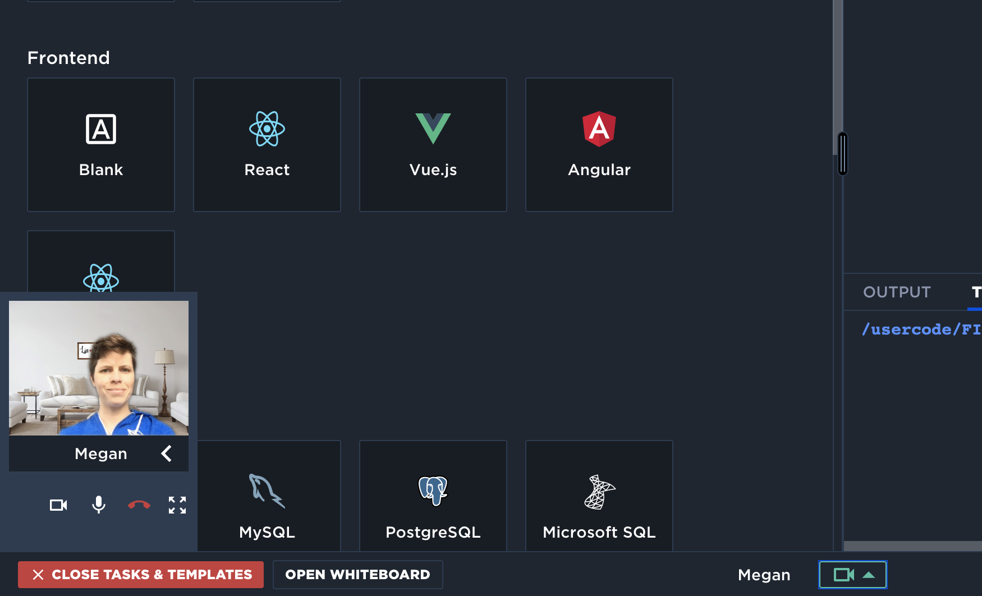This screenshot has width=982, height=596.
Task: Click the vertical scrollbar of templates list
Action: coord(837,77)
